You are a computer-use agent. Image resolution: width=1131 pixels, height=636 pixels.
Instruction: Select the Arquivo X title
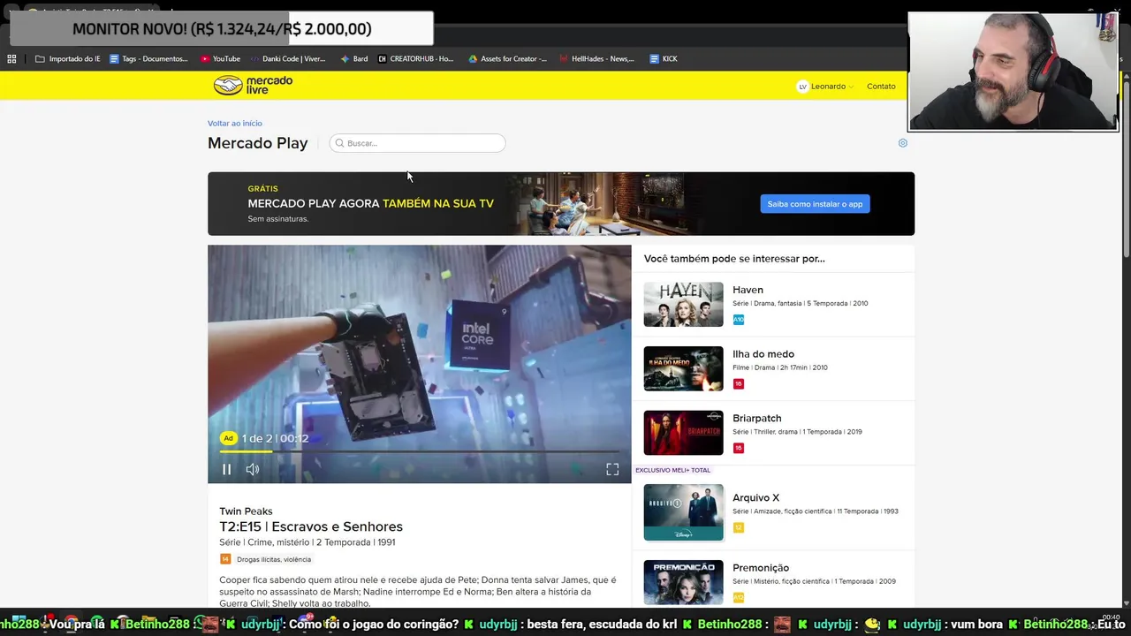[755, 498]
